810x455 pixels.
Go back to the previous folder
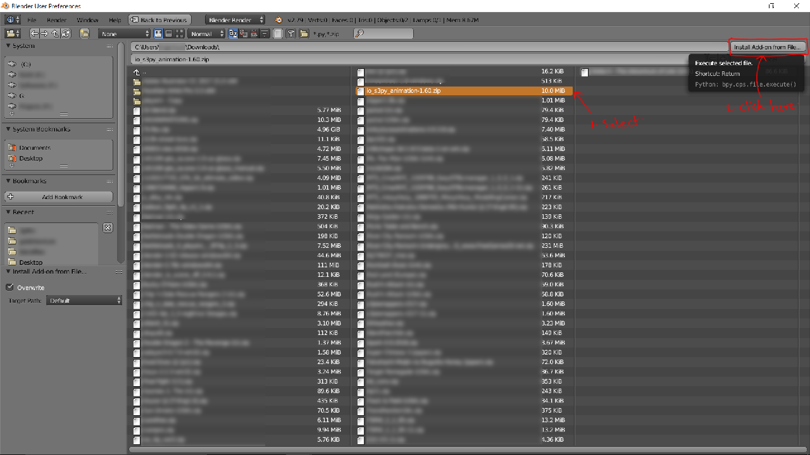click(34, 33)
